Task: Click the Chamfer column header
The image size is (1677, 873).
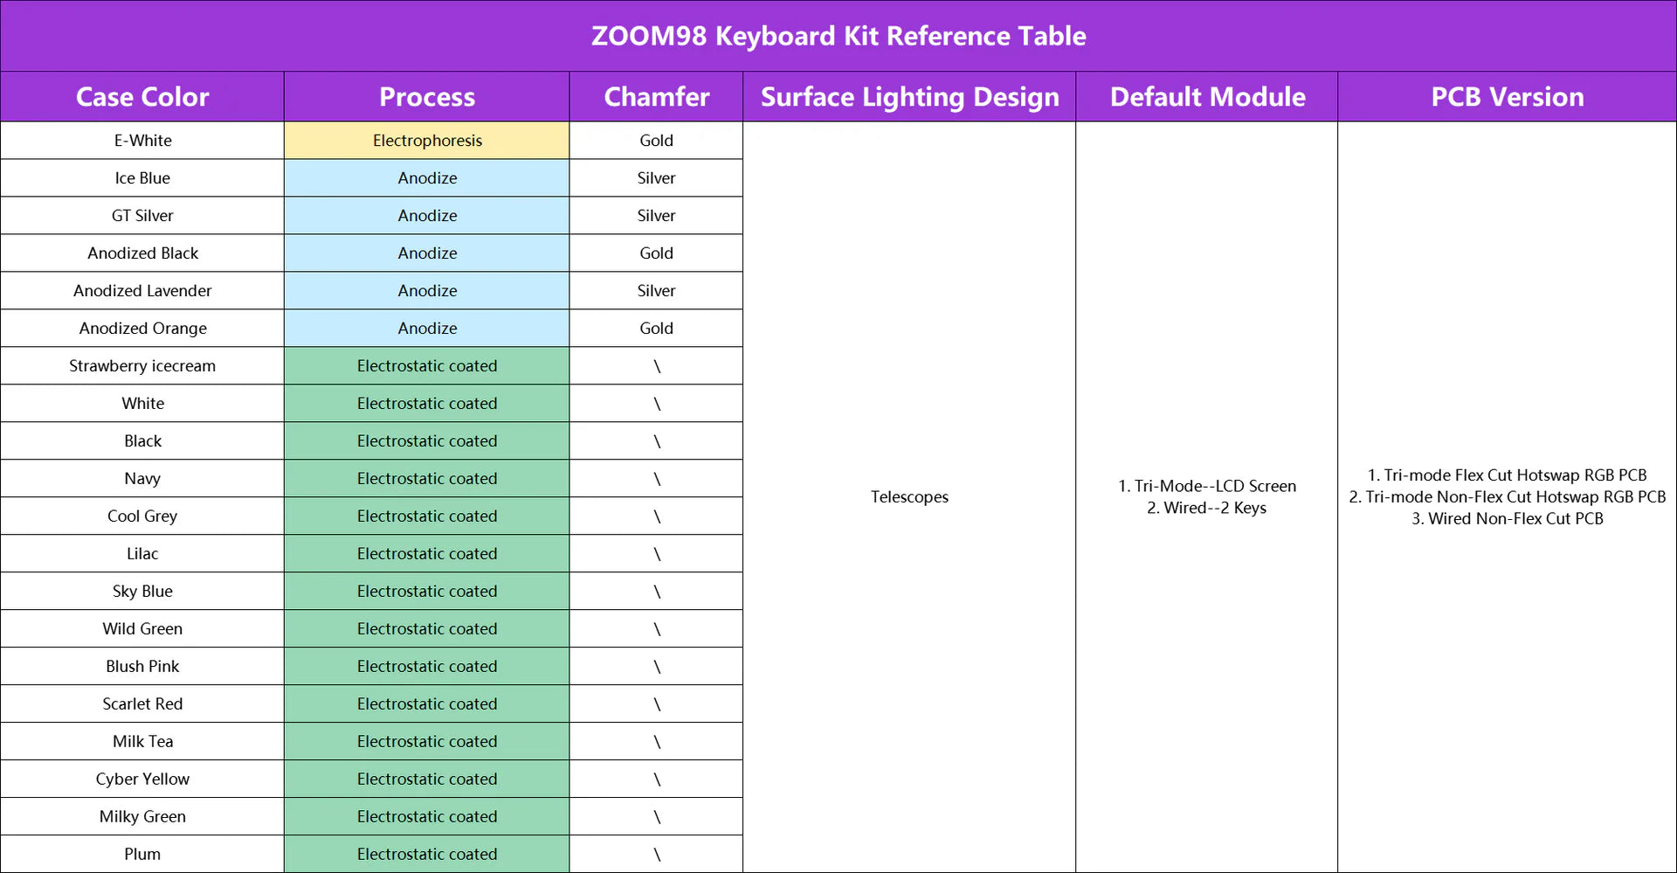Action: [656, 97]
